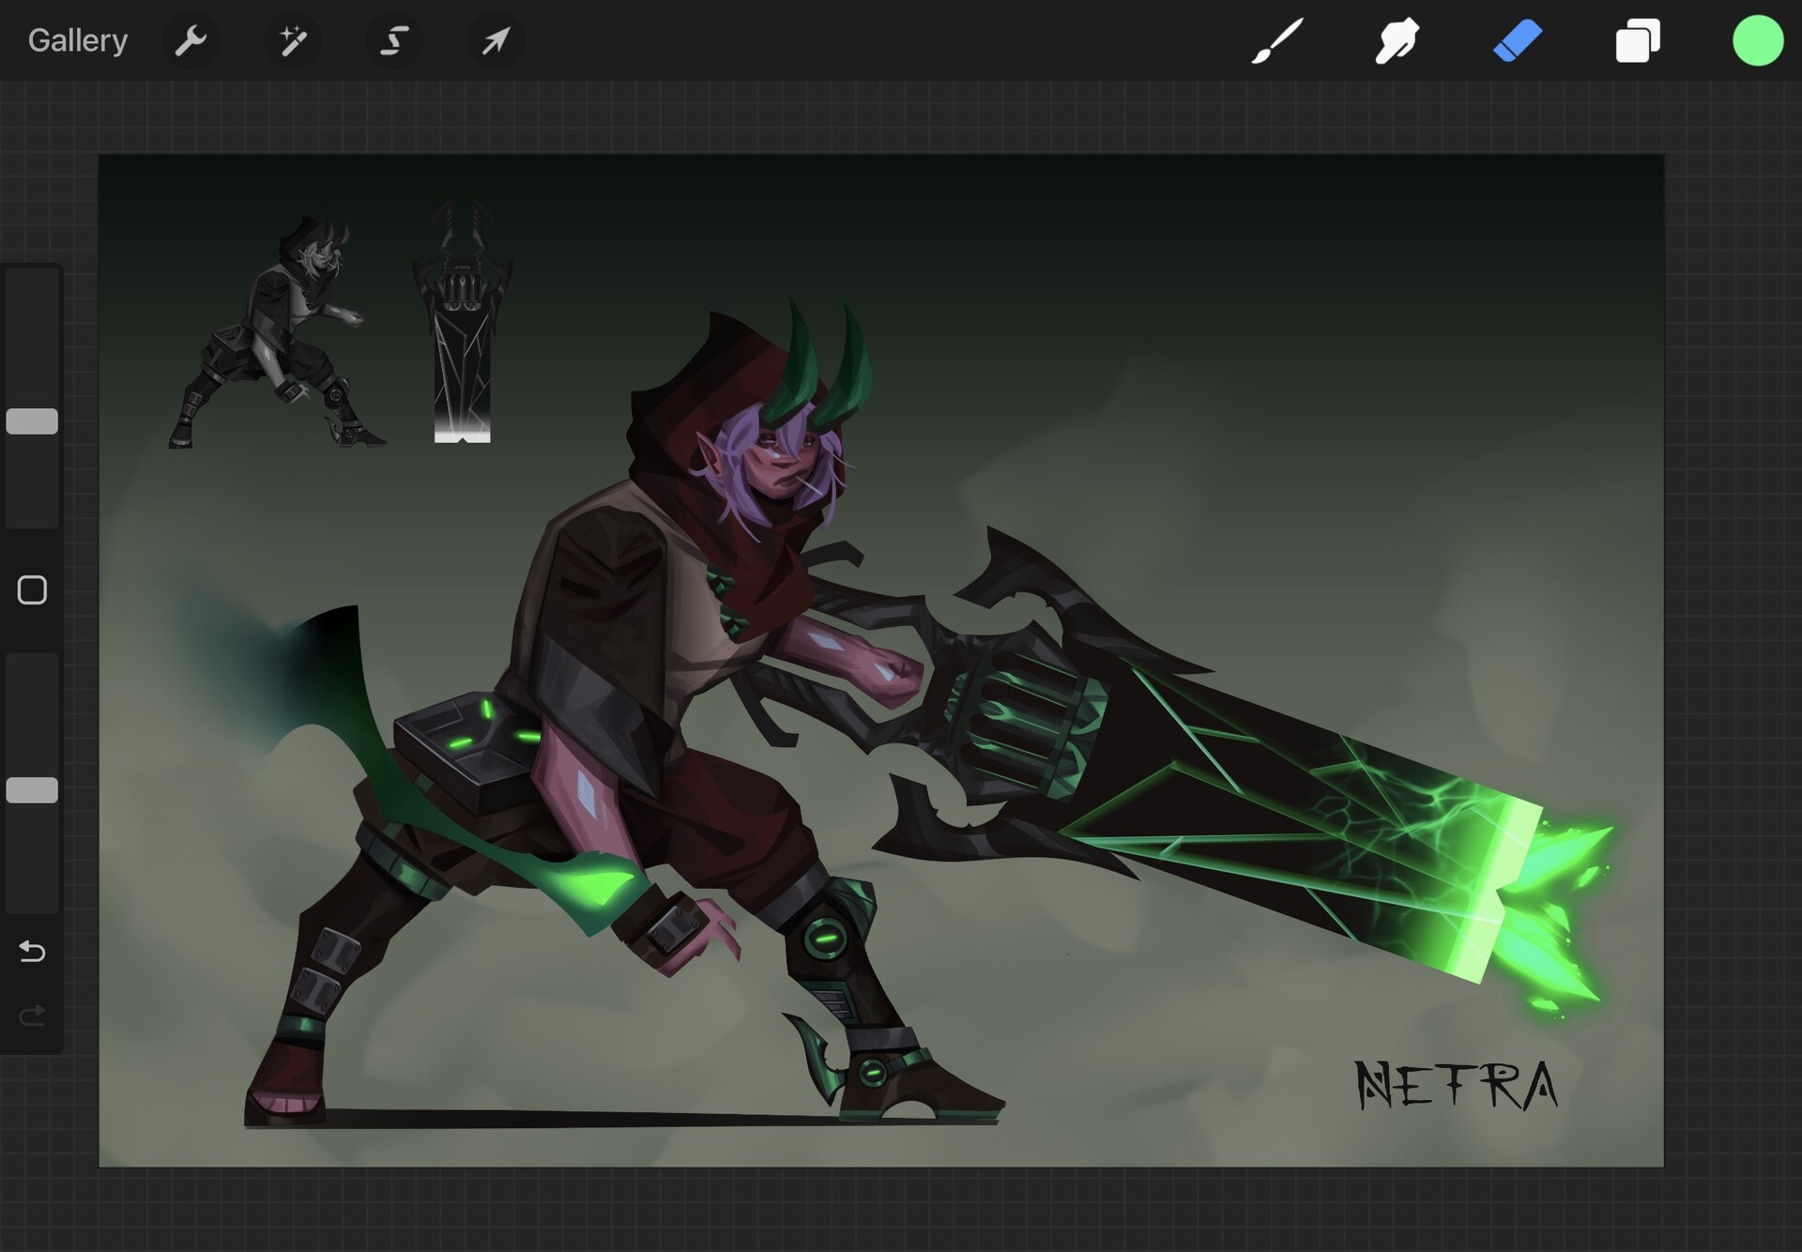Open the Actions wrench menu

[191, 40]
